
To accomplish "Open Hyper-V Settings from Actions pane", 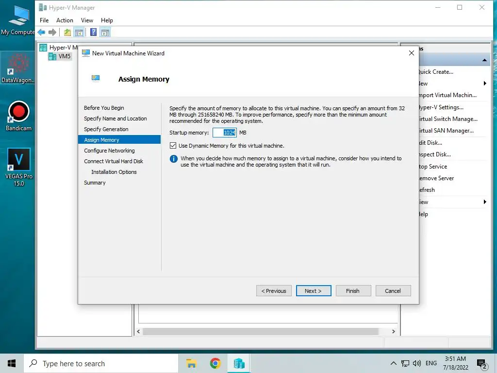I will coord(441,107).
